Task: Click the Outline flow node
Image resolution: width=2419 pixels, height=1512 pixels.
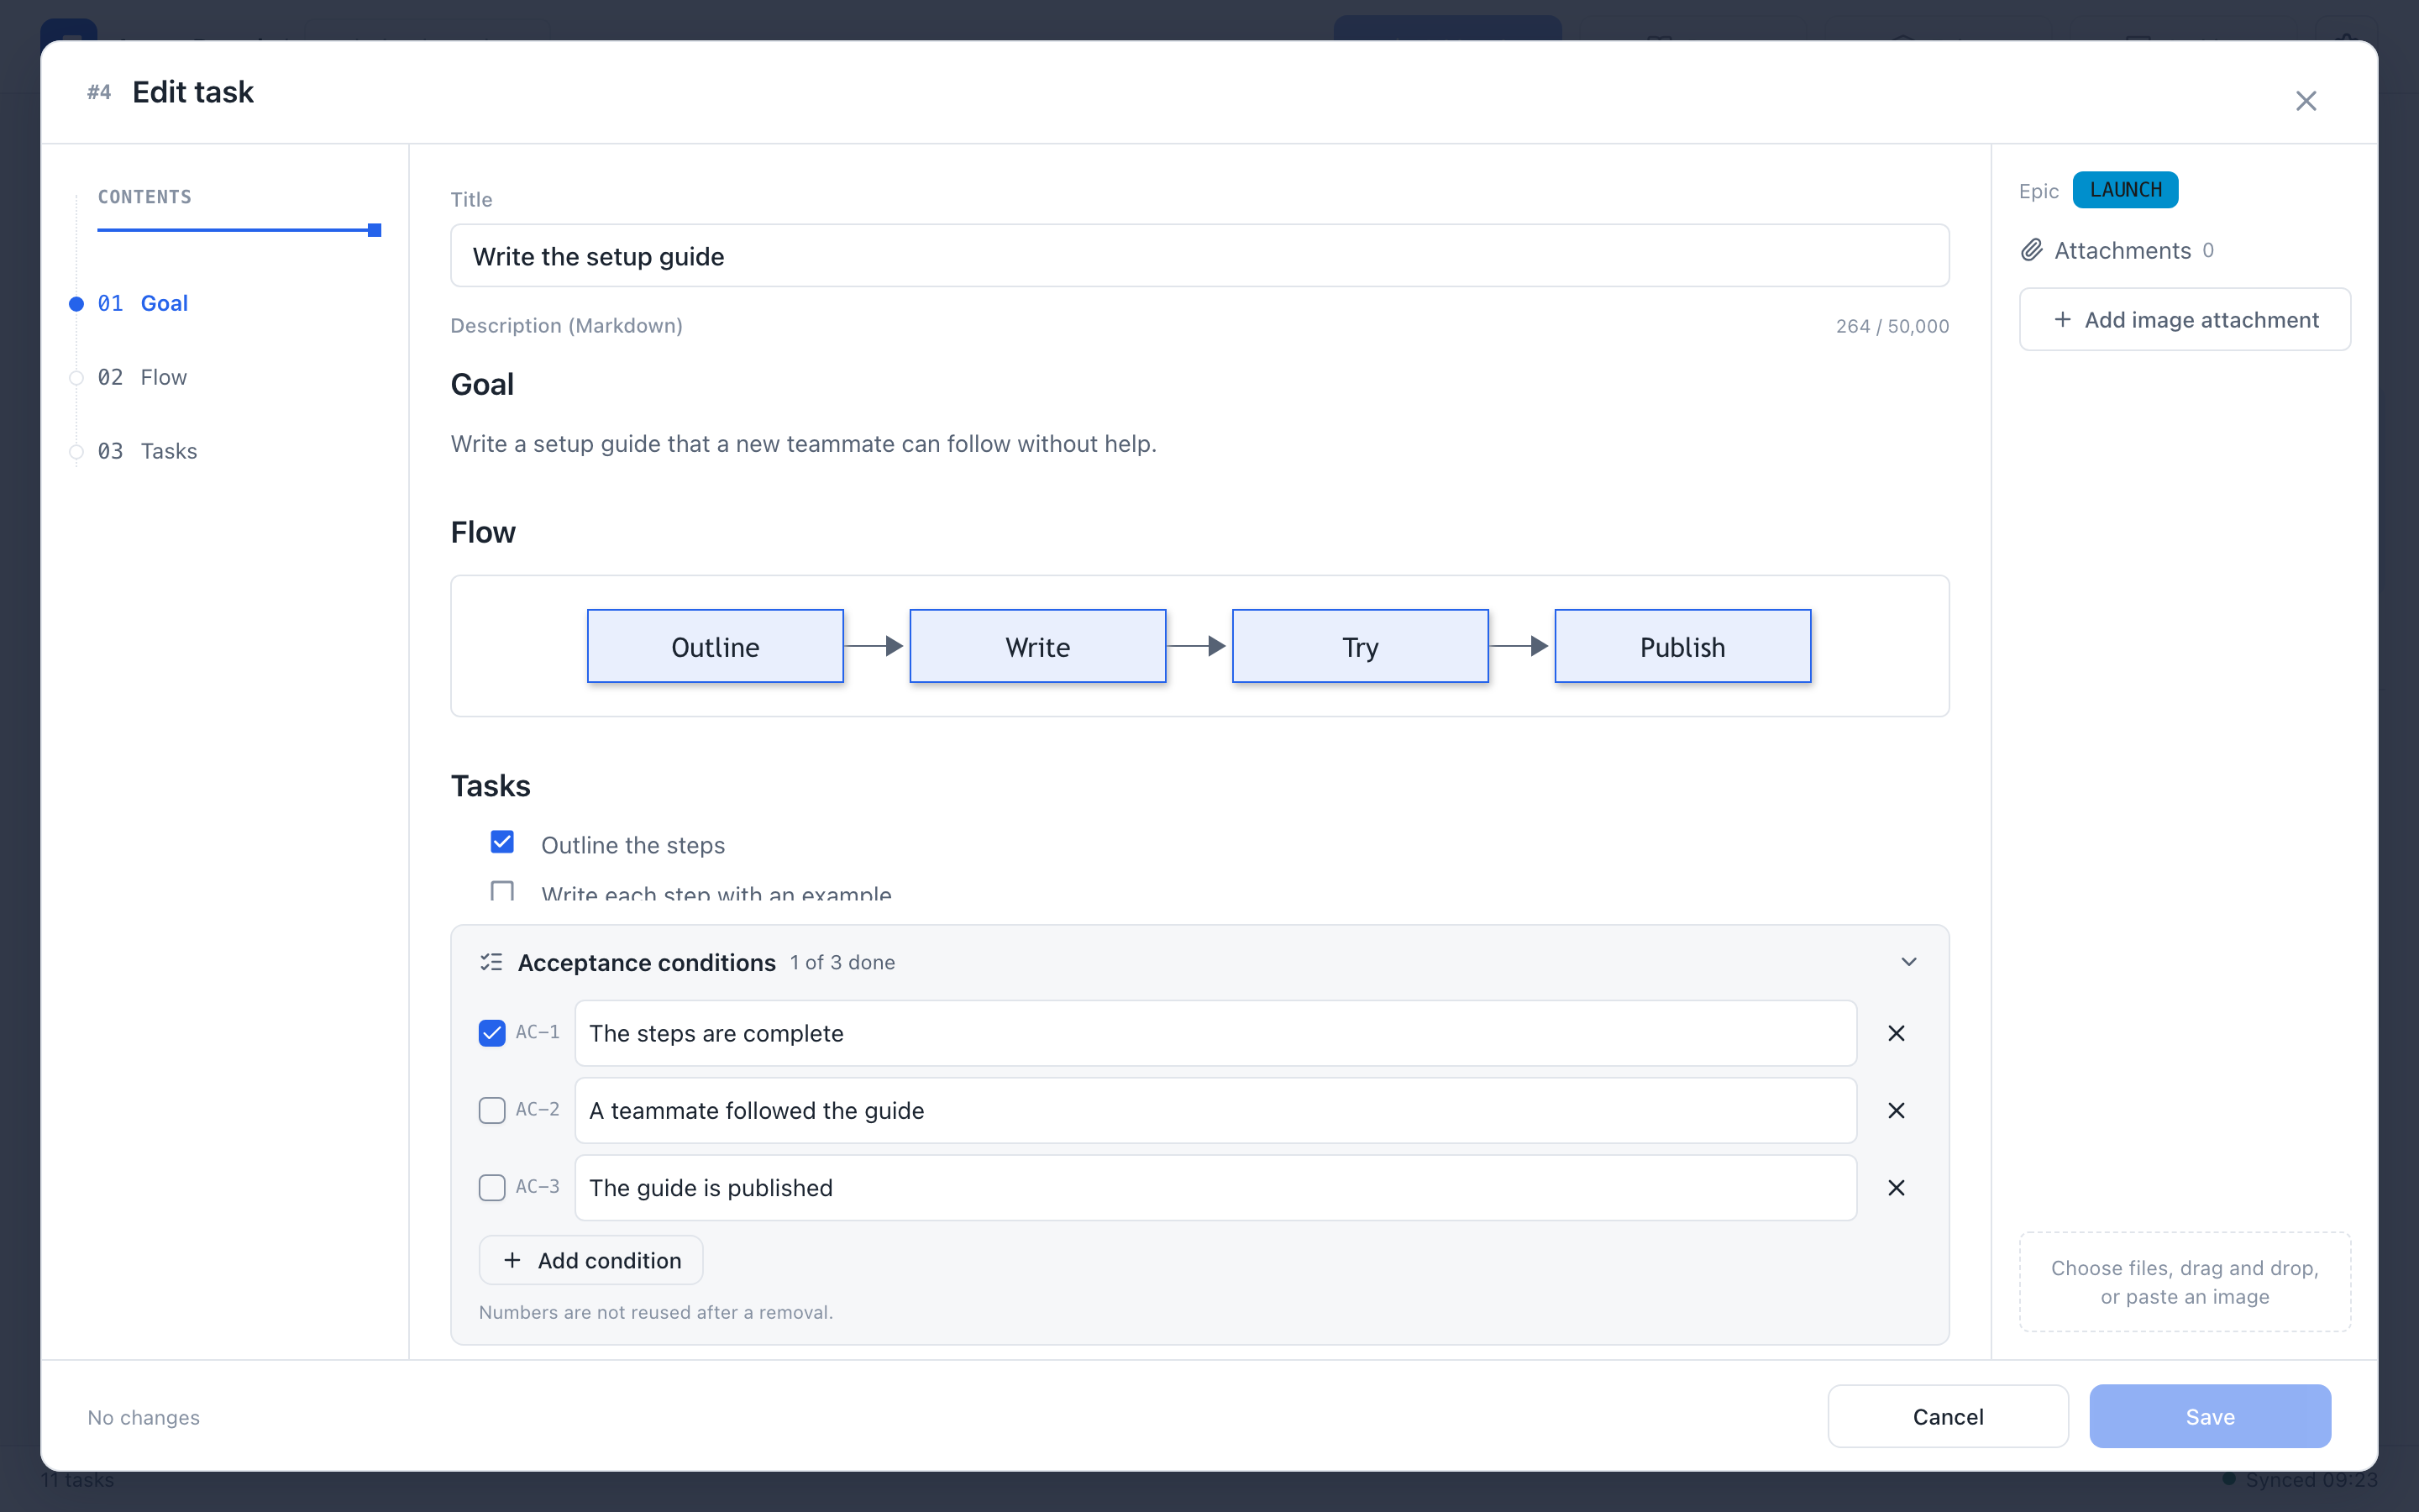Action: (x=716, y=646)
